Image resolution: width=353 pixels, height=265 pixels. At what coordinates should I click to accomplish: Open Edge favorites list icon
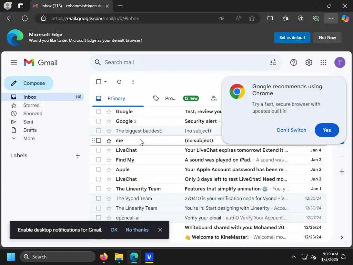click(285, 18)
